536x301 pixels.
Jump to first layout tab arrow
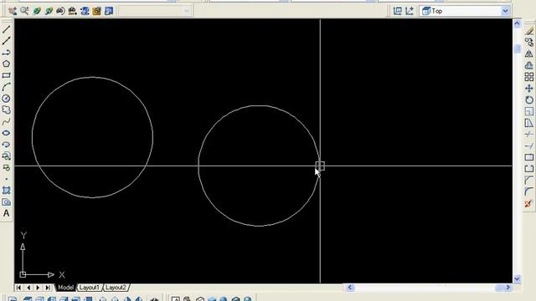[x=18, y=288]
